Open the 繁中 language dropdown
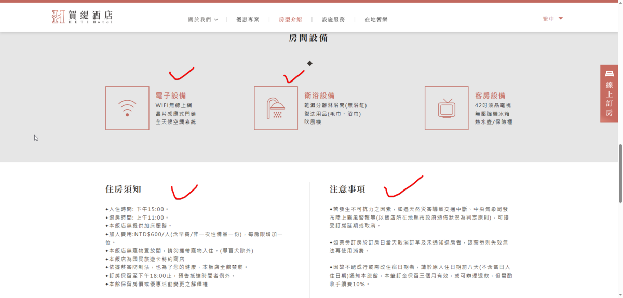Image resolution: width=623 pixels, height=298 pixels. [553, 19]
